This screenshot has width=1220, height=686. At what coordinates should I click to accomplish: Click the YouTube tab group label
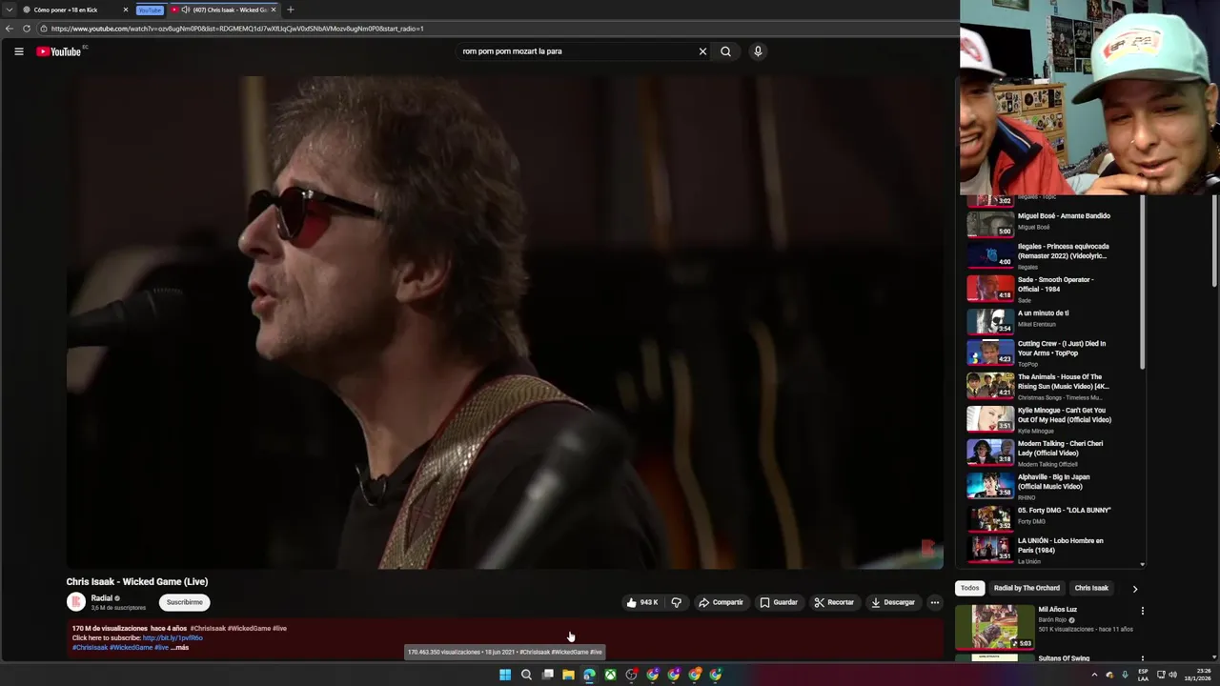(x=150, y=10)
